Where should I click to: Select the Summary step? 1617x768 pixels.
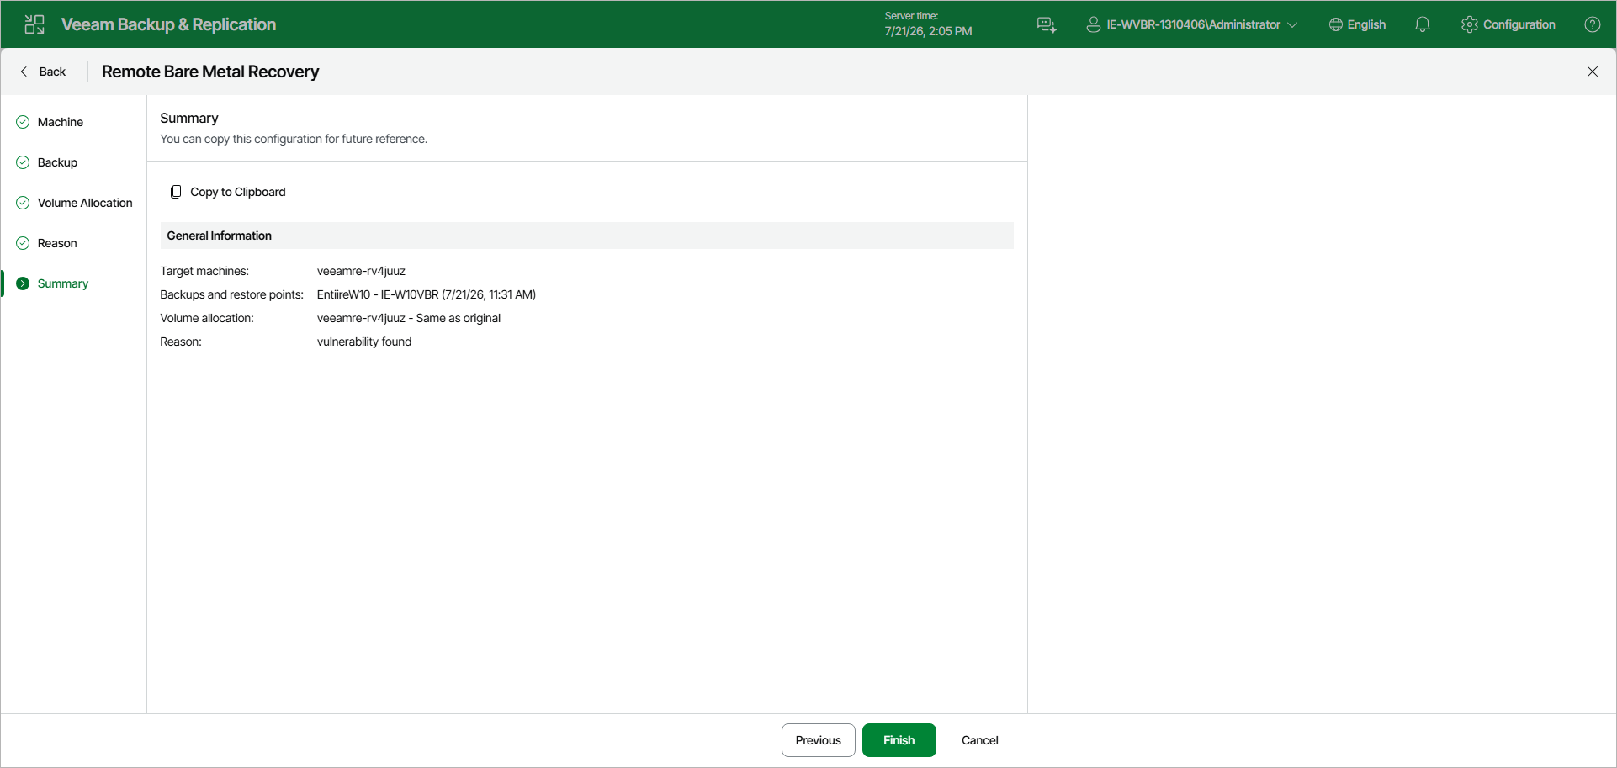pos(63,283)
